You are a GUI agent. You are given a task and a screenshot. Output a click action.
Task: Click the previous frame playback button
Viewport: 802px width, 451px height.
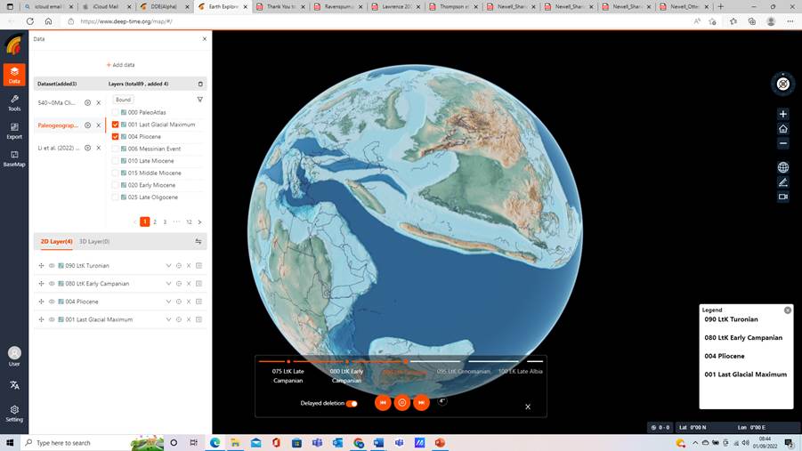pyautogui.click(x=383, y=402)
